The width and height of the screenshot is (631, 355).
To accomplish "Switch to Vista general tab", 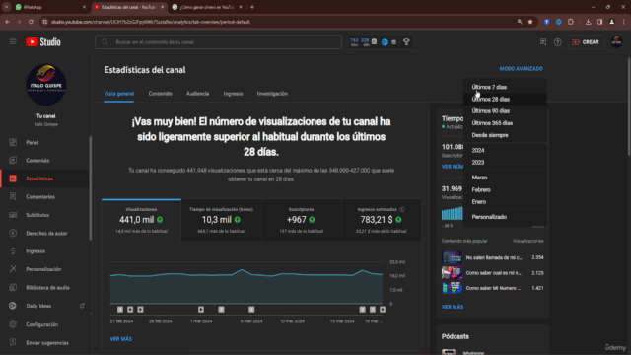I will click(x=119, y=94).
